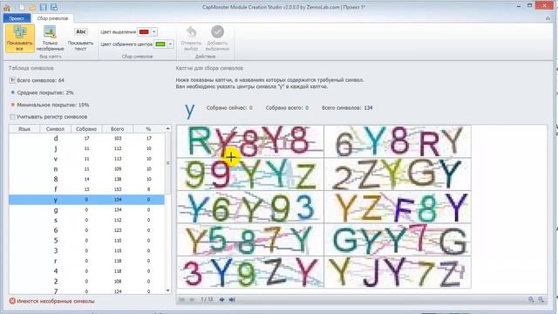Viewport: 558px width, 314px height.
Task: Click the Y587Y captcha image
Action: point(250,240)
